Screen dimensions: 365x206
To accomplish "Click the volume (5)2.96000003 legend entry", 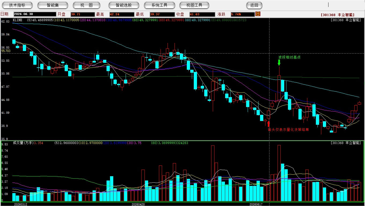I will click(x=67, y=143).
